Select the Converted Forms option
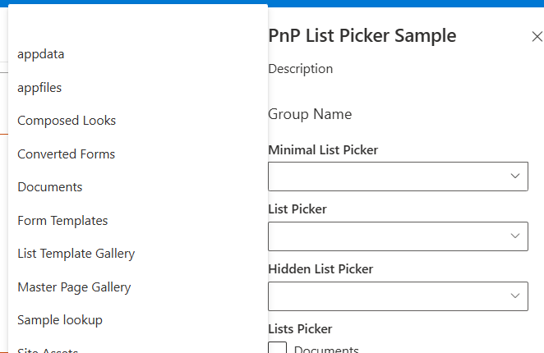Image resolution: width=544 pixels, height=353 pixels. (x=66, y=154)
